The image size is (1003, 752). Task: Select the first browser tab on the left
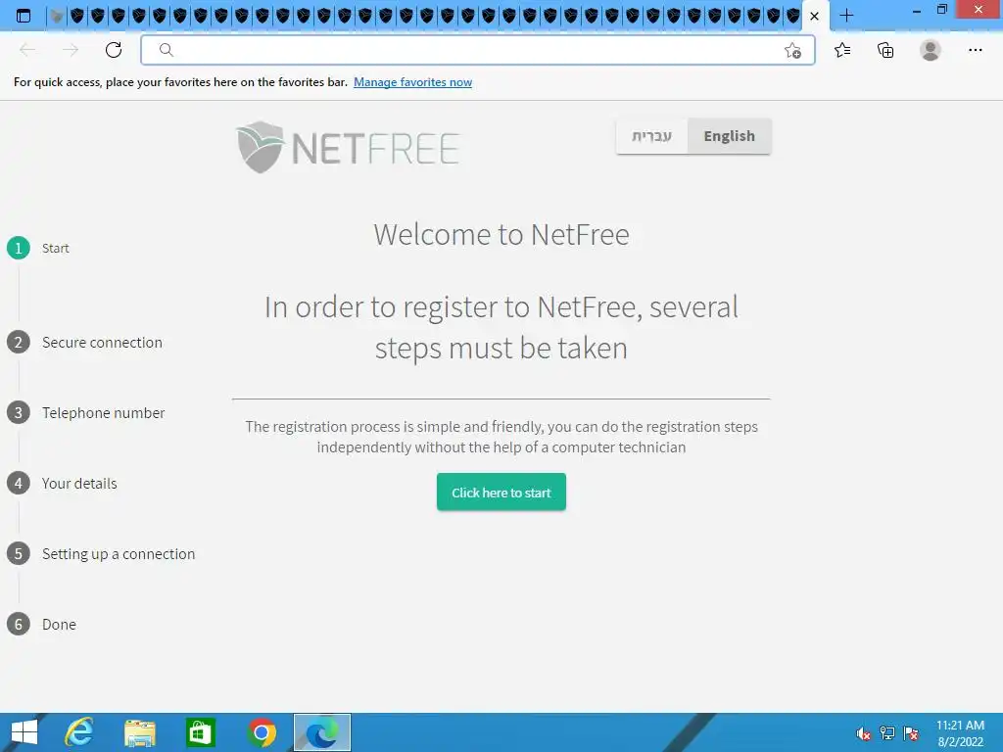coord(56,16)
